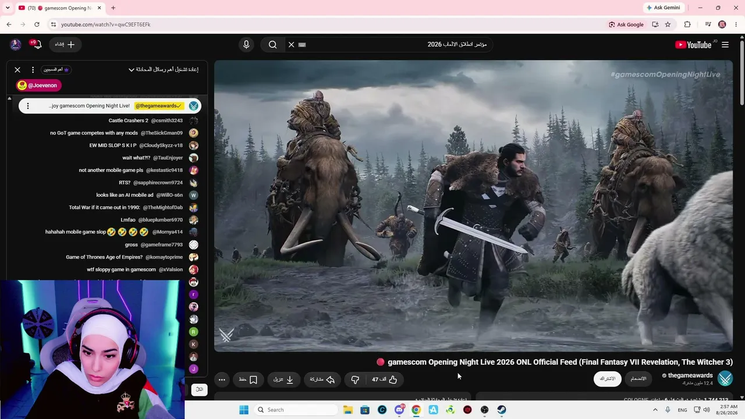This screenshot has height=419, width=745.
Task: Open File Explorer from the taskbar
Action: coord(348,410)
